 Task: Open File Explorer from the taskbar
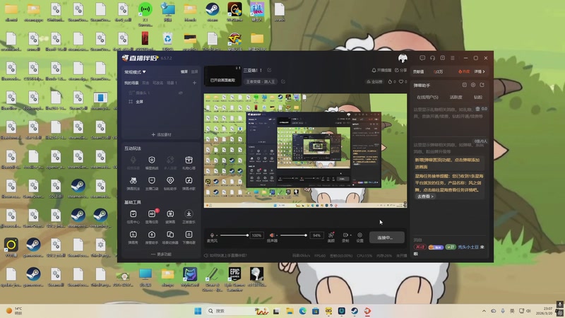(290, 311)
